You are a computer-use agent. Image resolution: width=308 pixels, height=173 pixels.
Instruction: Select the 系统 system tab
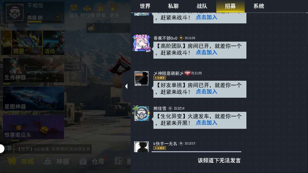pos(259,6)
